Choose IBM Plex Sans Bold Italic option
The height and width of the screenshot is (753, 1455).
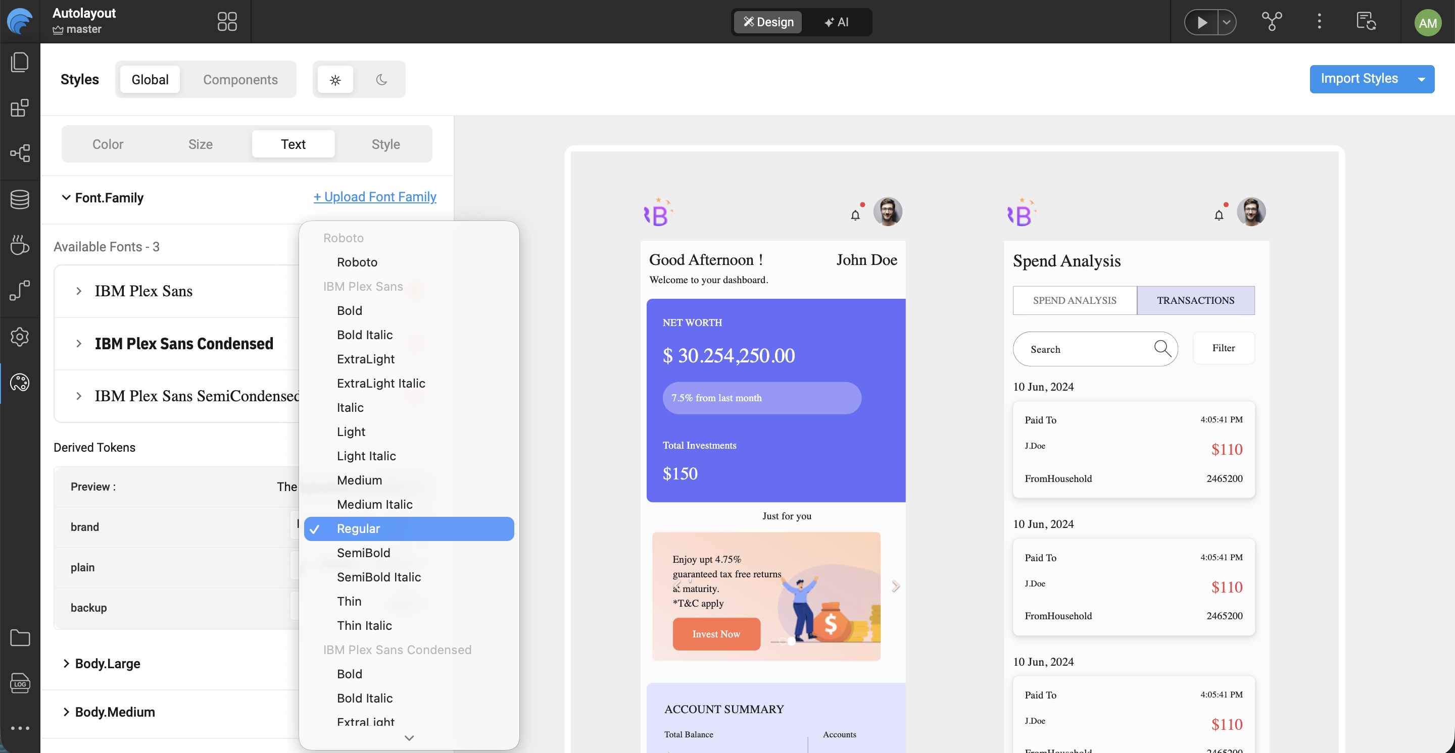point(409,335)
